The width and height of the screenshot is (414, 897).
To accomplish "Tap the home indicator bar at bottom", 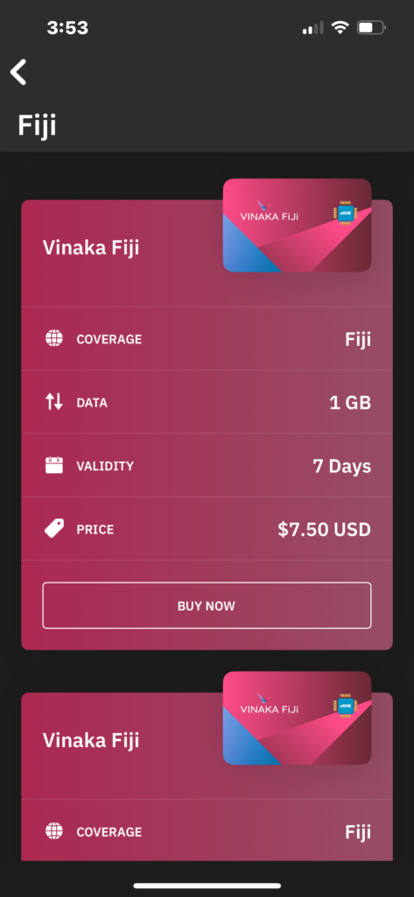I will 207,886.
